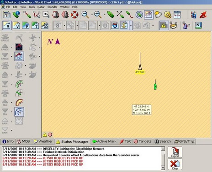Clear the status messages with Clear button

click(x=175, y=164)
